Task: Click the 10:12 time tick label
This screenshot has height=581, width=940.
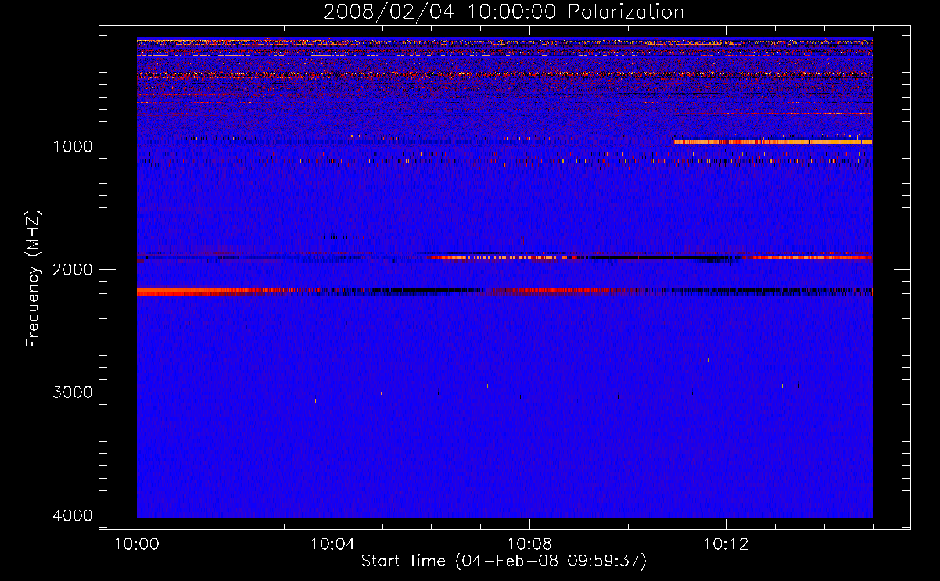Action: (x=726, y=544)
